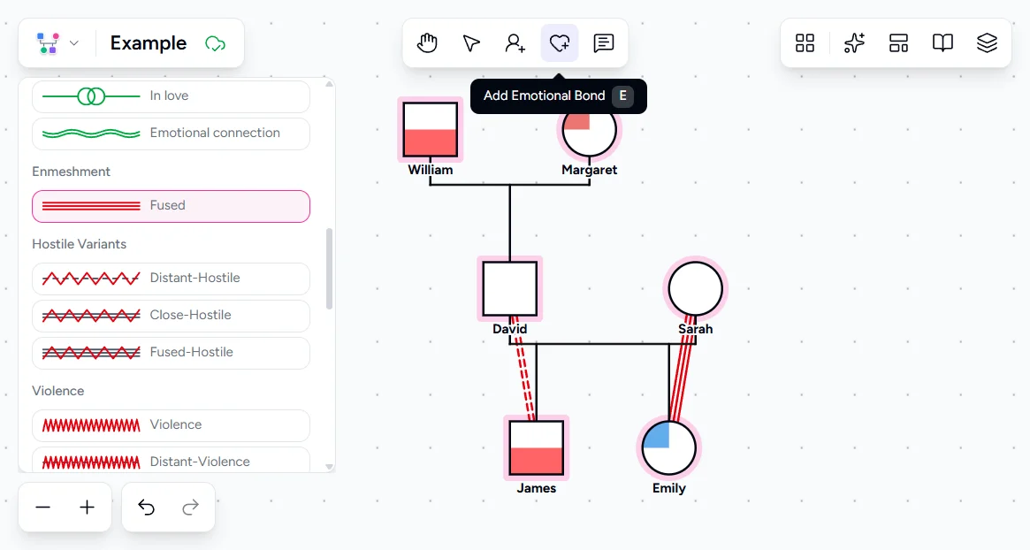The image size is (1030, 550).
Task: Select the David square node
Action: [x=510, y=288]
